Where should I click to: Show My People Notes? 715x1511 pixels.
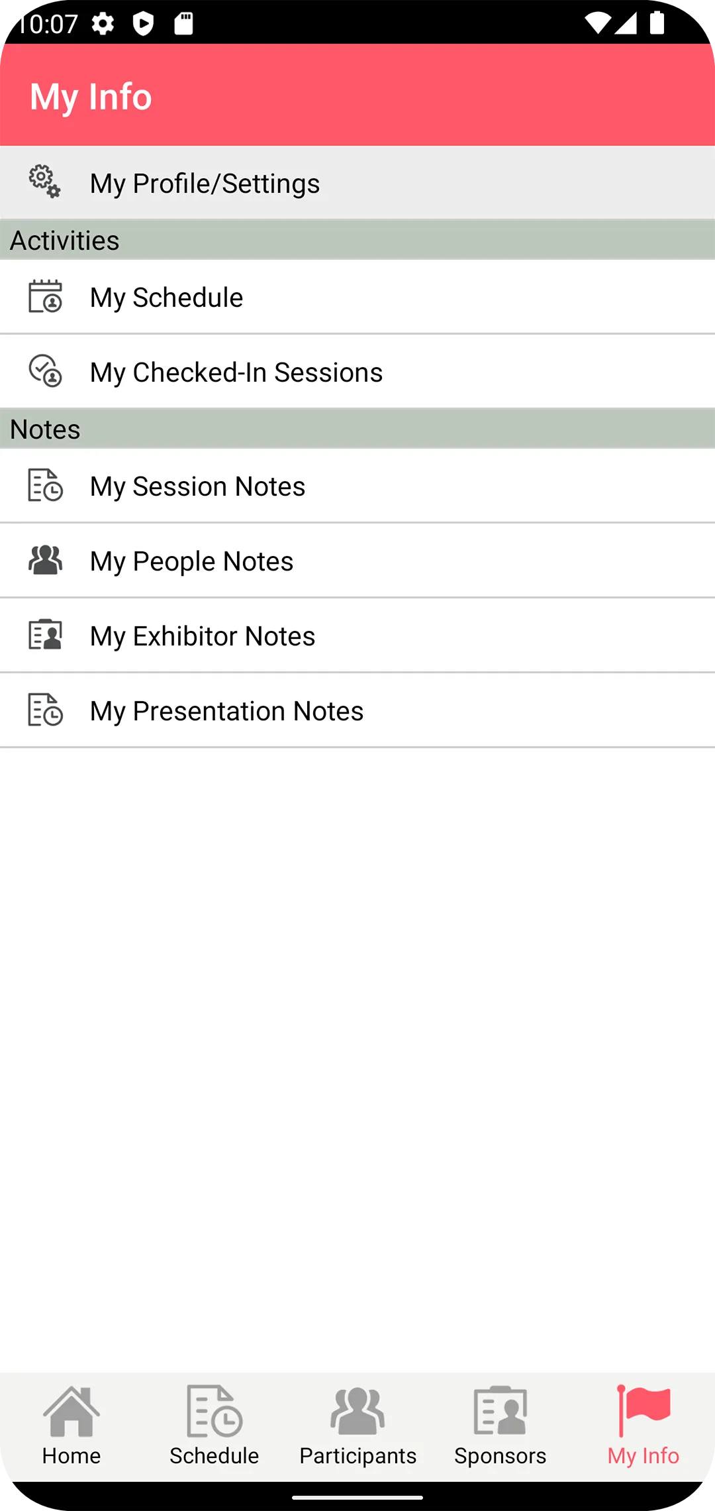coord(192,561)
